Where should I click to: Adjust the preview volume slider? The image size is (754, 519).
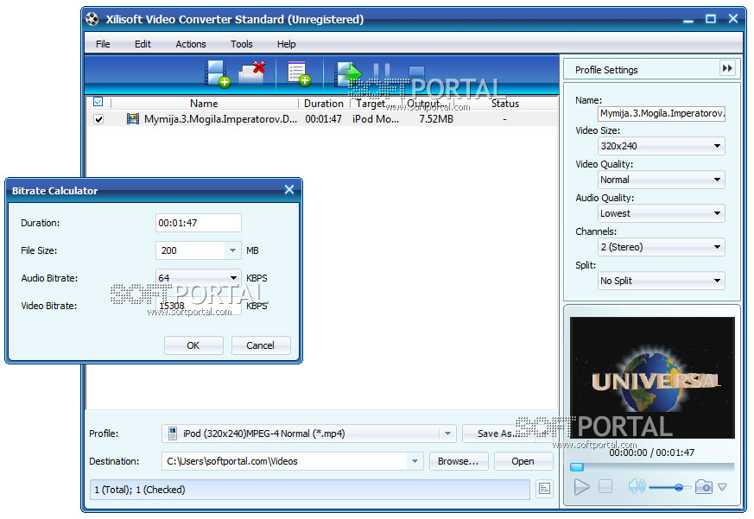point(670,487)
